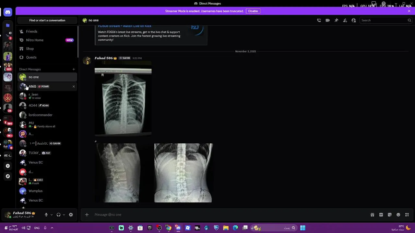Image resolution: width=415 pixels, height=233 pixels.
Task: Open the Fahad 506 user panel
Action: coord(23,215)
